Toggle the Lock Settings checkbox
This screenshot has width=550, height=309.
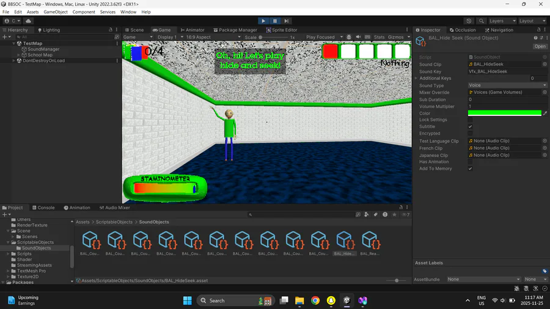pyautogui.click(x=470, y=120)
